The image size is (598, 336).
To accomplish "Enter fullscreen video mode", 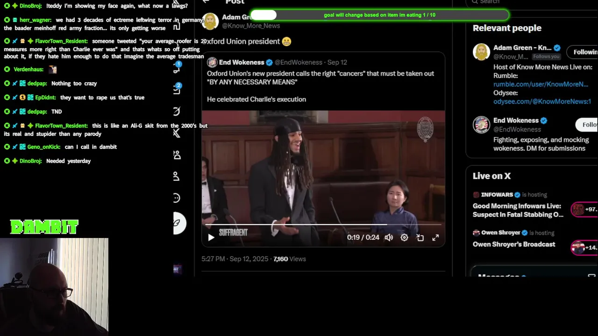I will click(x=435, y=238).
